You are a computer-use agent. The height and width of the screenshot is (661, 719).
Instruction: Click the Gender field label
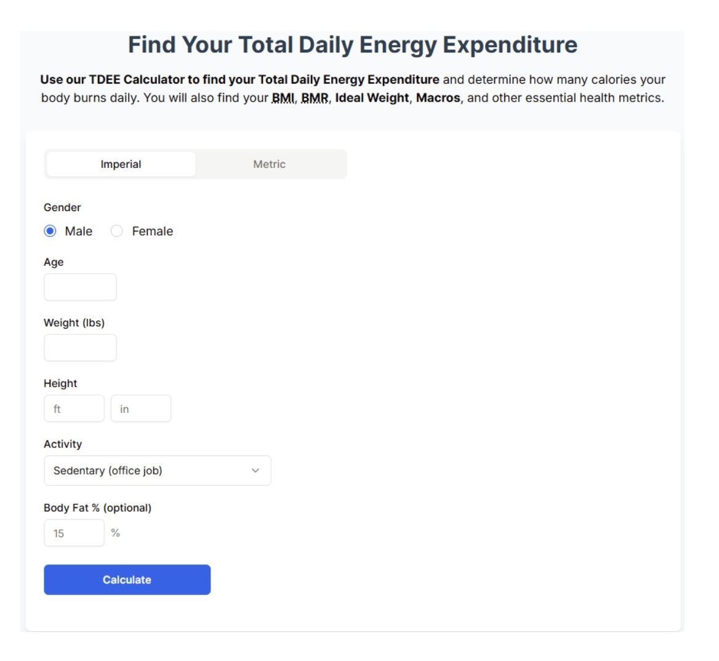pyautogui.click(x=62, y=207)
